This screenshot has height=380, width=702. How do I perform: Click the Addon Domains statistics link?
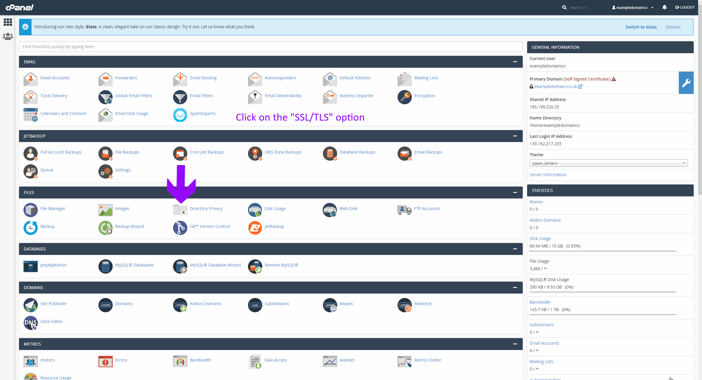point(545,220)
